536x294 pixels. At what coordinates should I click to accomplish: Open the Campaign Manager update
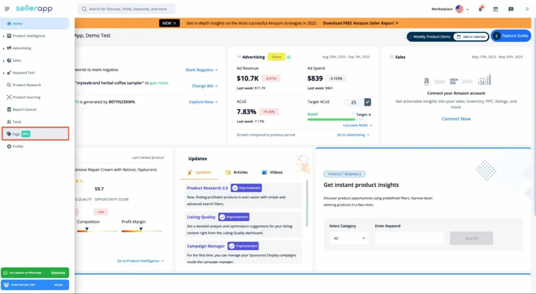pyautogui.click(x=206, y=246)
